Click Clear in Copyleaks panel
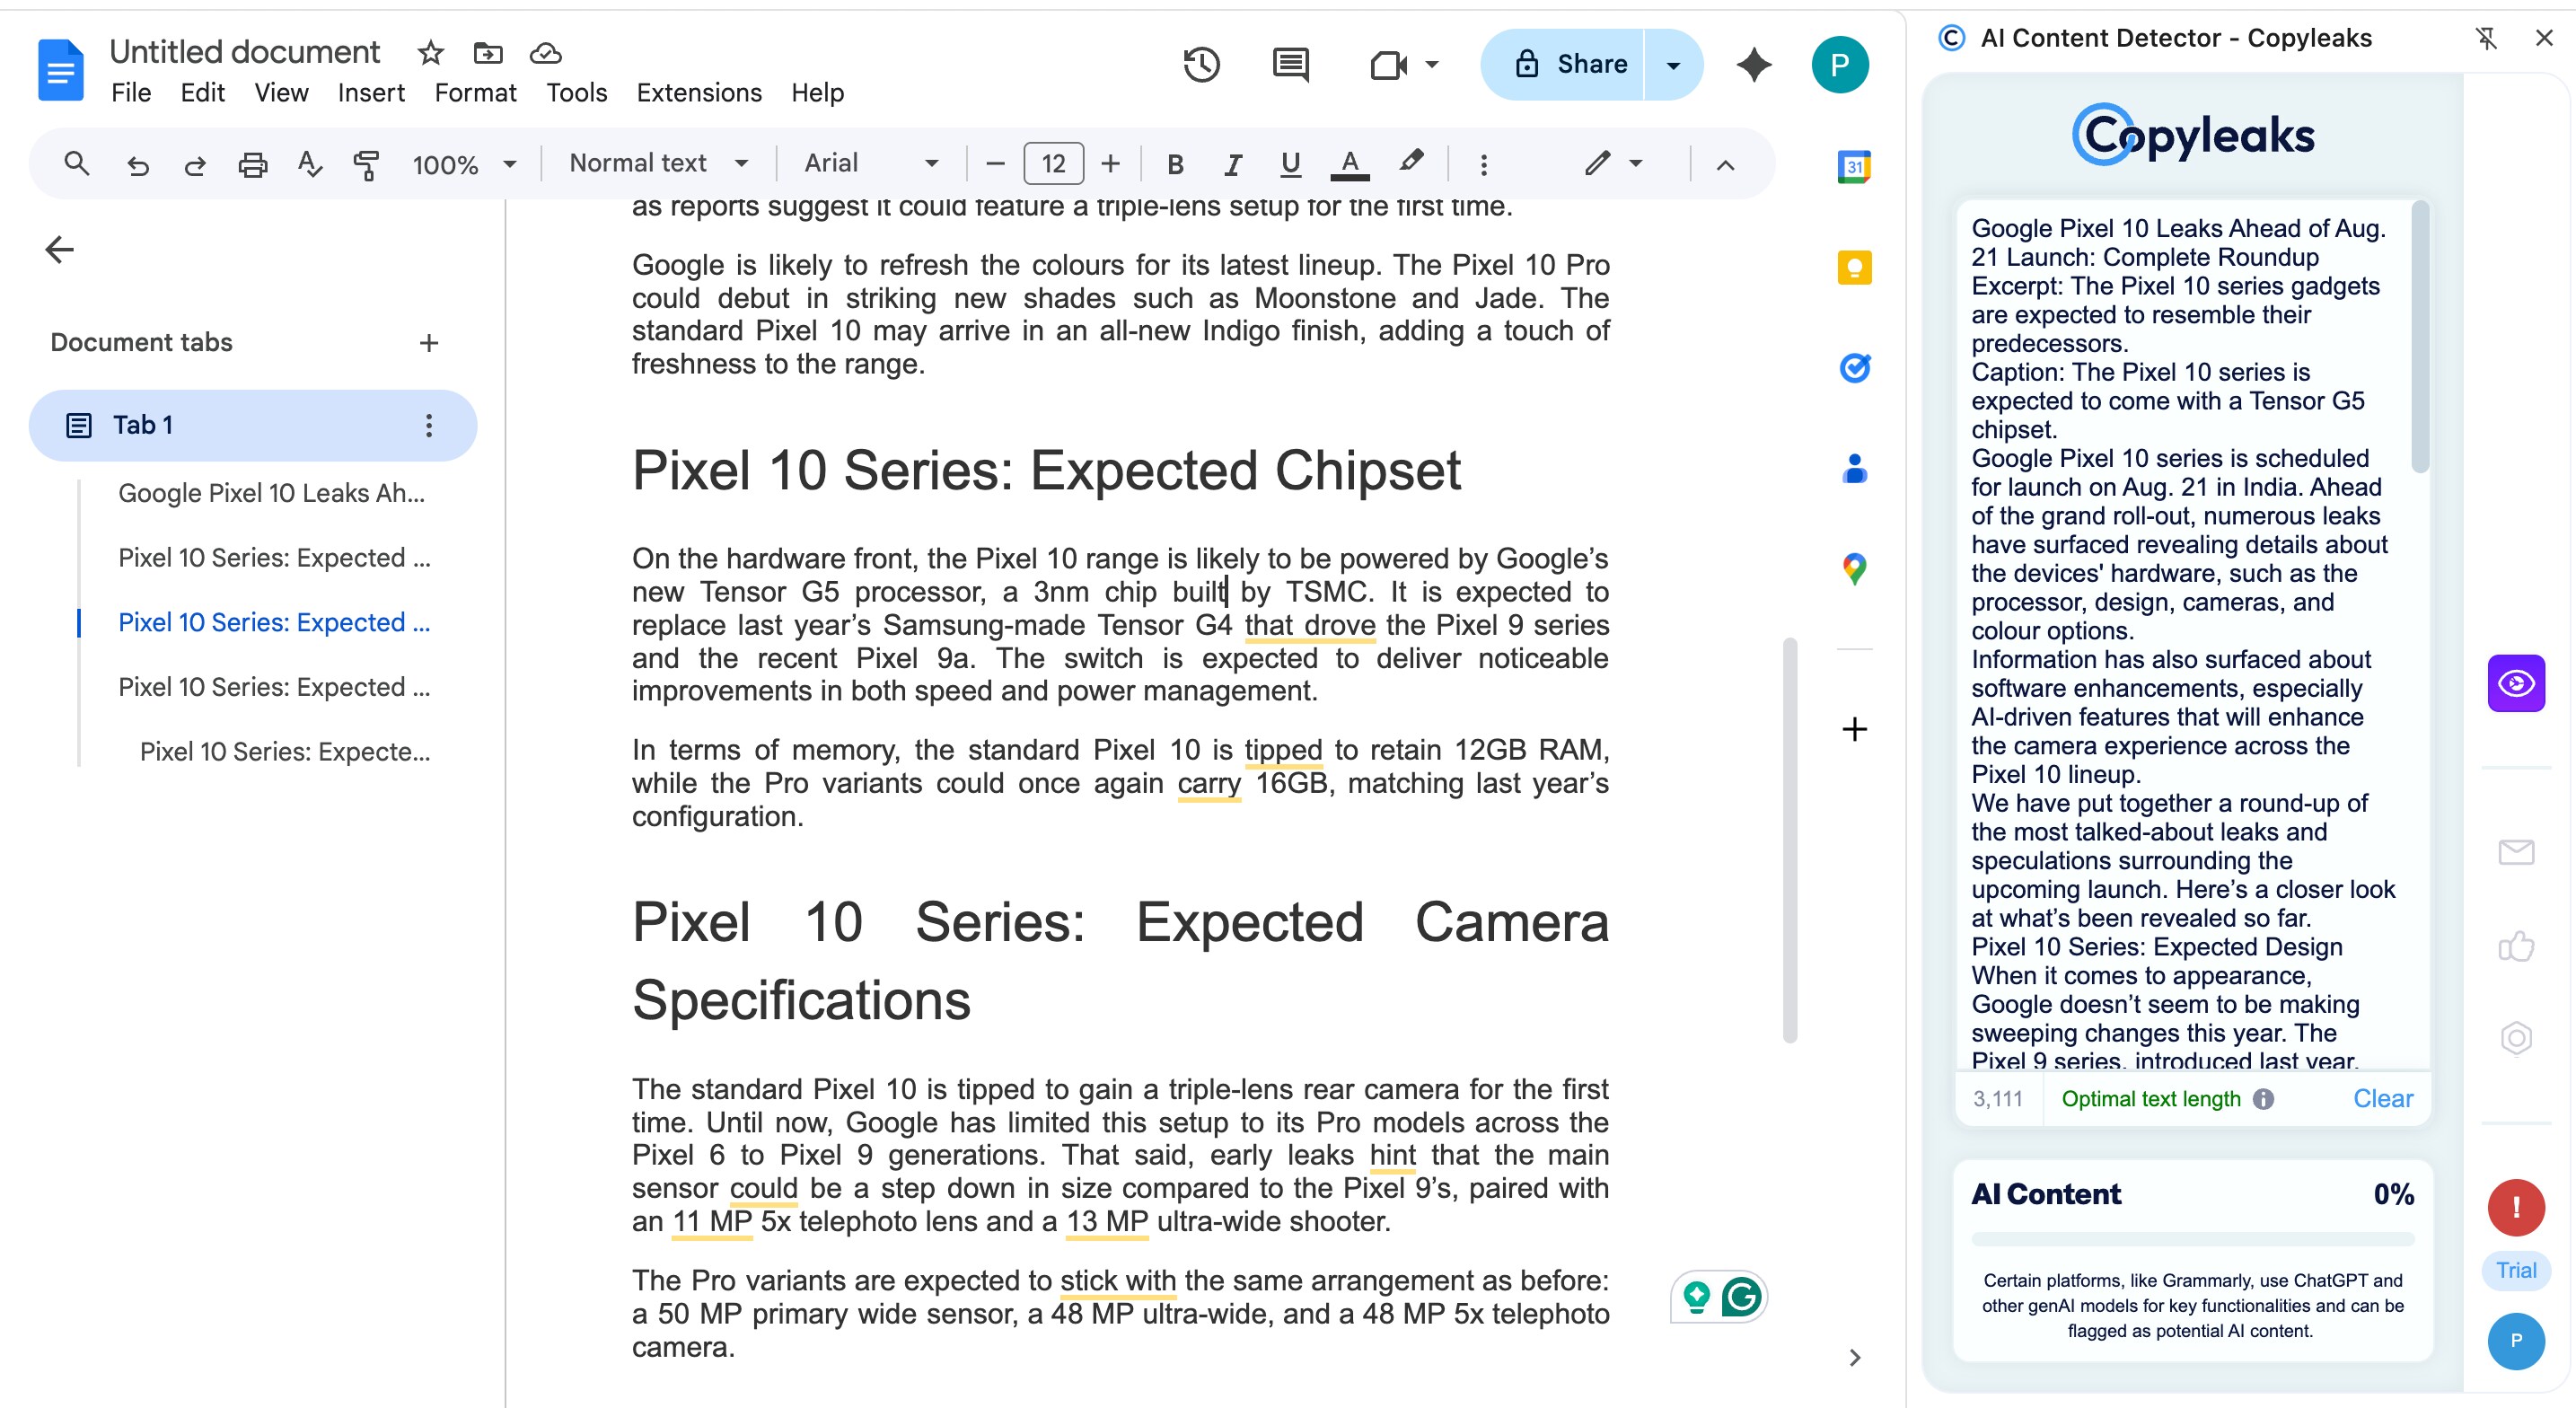 2382,1099
